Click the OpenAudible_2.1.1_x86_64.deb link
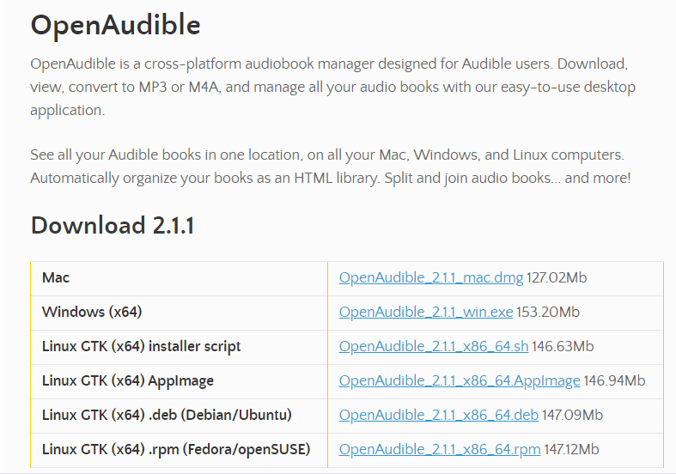 click(x=438, y=416)
